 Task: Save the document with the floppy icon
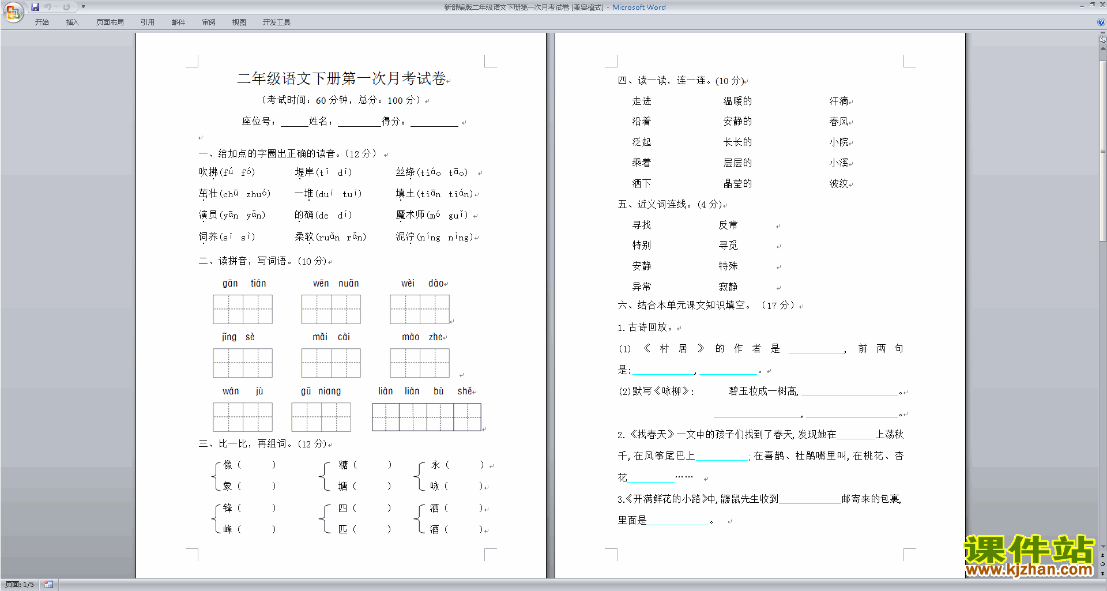35,7
